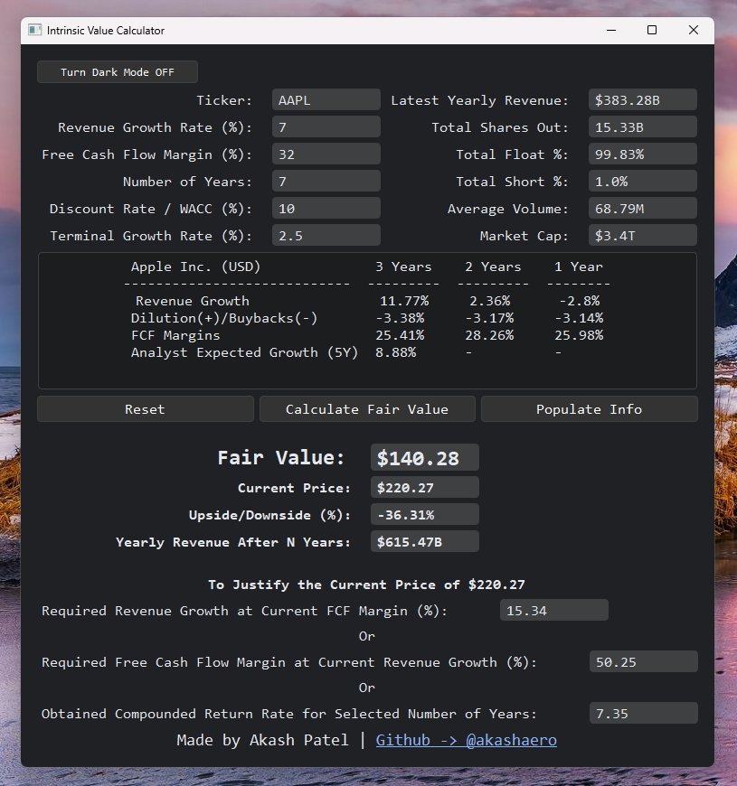Click the Current Price field $220.27
The height and width of the screenshot is (786, 737).
pos(424,487)
